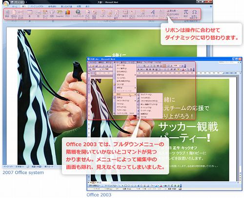The height and width of the screenshot is (198, 244).
Task: Open the WordArt tool in the ribbon
Action: [x=153, y=14]
